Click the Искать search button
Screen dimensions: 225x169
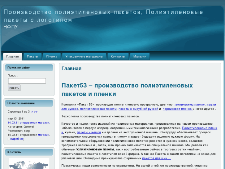[x=14, y=88]
